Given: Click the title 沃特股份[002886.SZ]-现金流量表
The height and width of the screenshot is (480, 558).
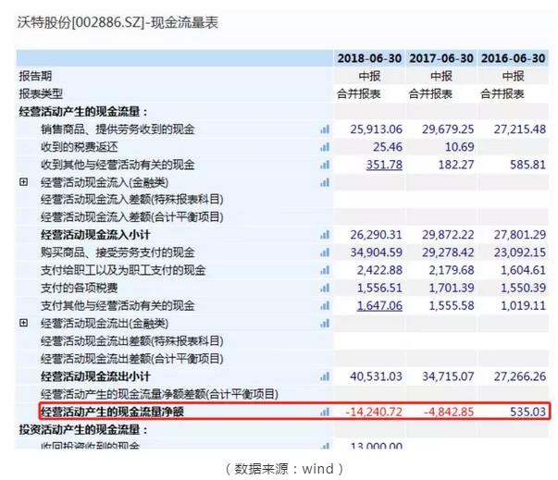Looking at the screenshot, I should pos(118,23).
